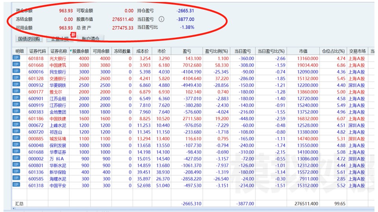Viewport: 378px width, 212px height.
Task: Open detail icon for 华泰证券 row
Action: [17, 152]
